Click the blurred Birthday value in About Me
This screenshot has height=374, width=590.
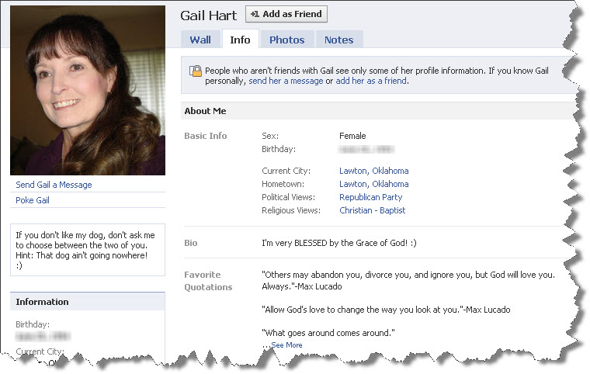(366, 150)
